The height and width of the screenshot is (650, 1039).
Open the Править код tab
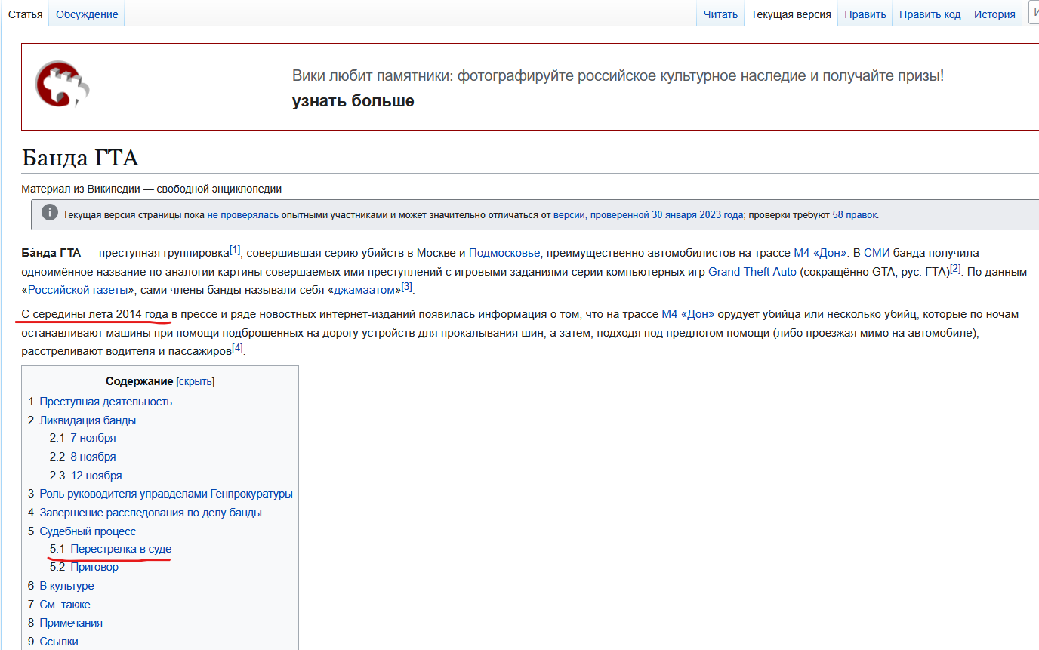tap(930, 14)
